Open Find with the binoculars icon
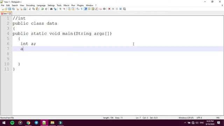 tap(51, 9)
